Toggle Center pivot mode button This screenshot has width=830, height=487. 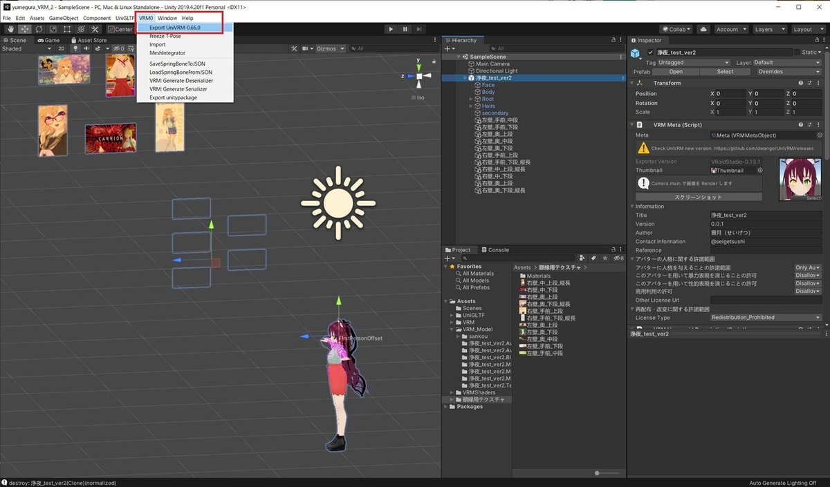click(120, 29)
